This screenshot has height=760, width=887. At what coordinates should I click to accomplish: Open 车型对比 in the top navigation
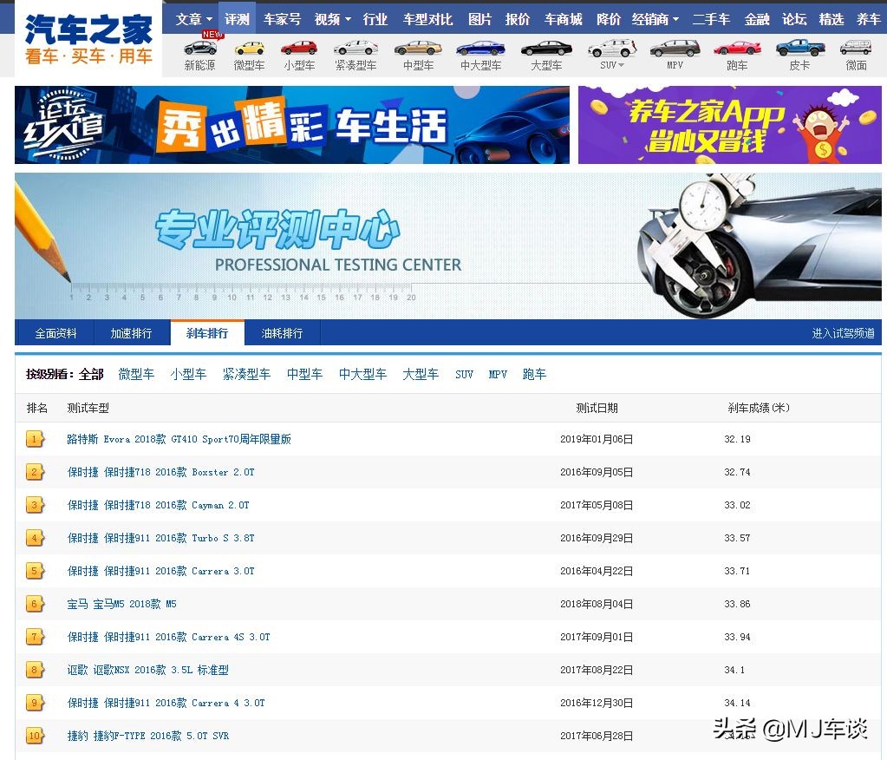pos(427,19)
